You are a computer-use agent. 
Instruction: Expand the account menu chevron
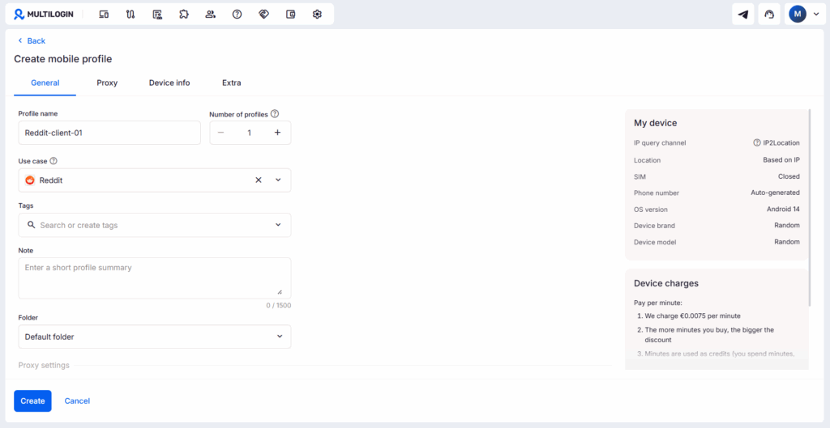tap(815, 15)
